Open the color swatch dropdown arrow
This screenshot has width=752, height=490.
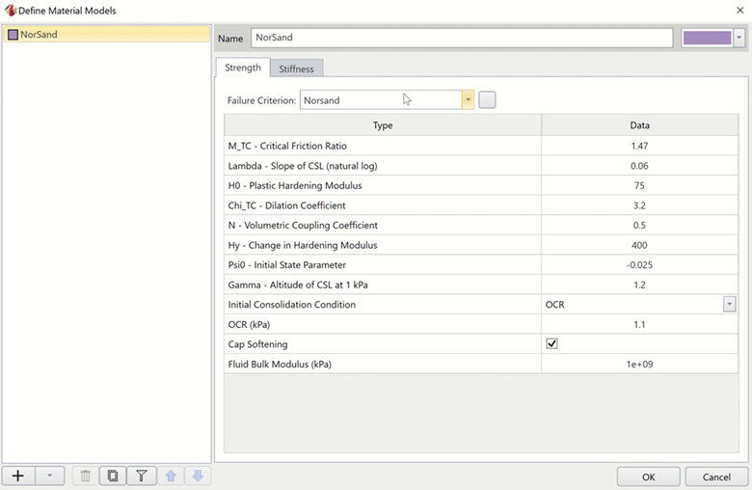tap(739, 38)
